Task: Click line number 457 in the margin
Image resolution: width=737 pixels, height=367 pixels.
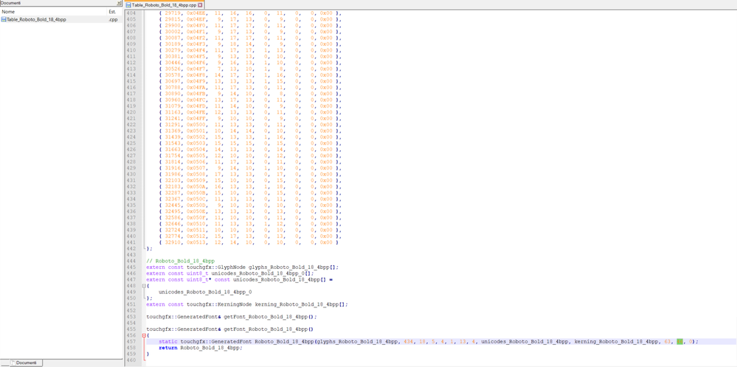Action: (132, 342)
